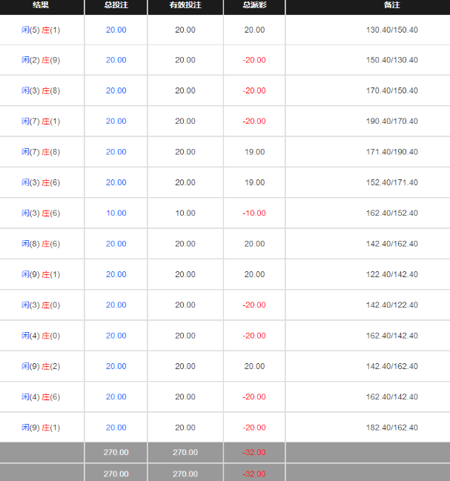The width and height of the screenshot is (450, 481).
Task: Click the 闲(9) 庄(2) result entry
Action: [x=41, y=366]
